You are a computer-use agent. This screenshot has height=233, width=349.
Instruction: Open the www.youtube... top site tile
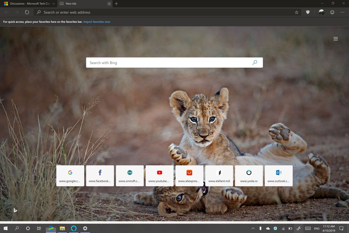tap(159, 176)
